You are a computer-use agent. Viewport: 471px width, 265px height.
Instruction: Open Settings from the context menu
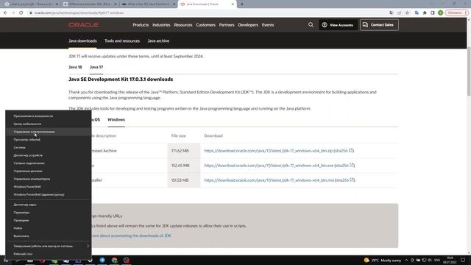click(x=48, y=213)
